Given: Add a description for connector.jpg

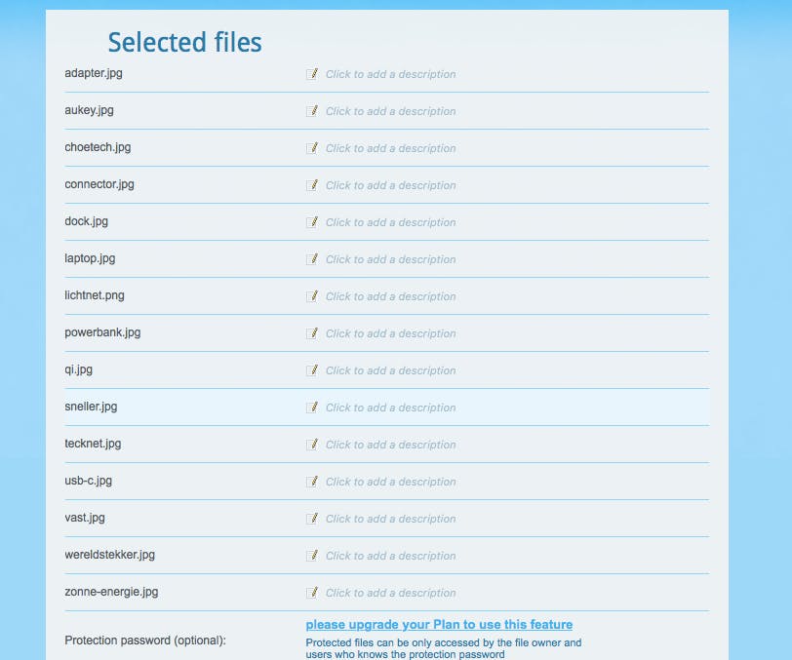Looking at the screenshot, I should click(x=390, y=184).
